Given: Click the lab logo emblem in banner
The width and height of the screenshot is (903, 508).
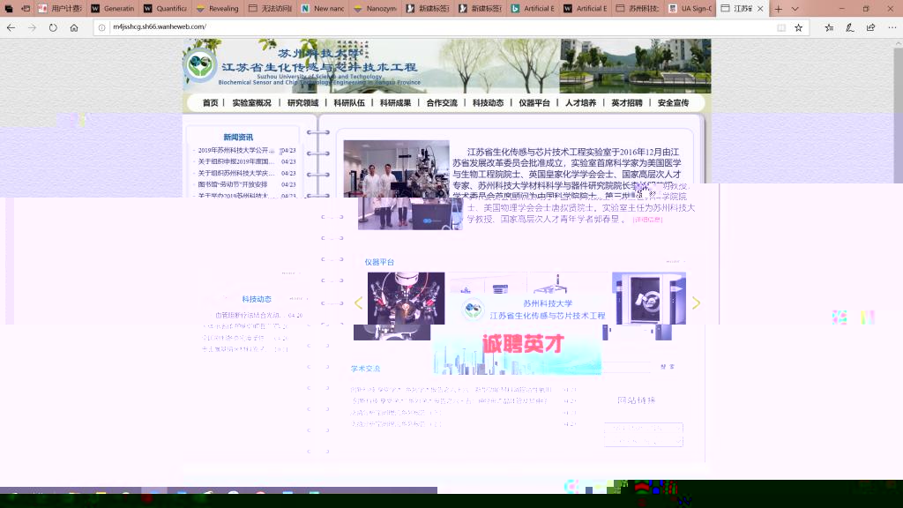Looking at the screenshot, I should [200, 64].
